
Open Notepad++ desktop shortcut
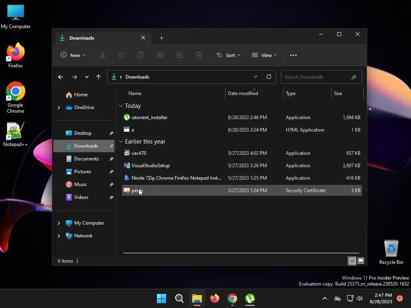(x=16, y=134)
